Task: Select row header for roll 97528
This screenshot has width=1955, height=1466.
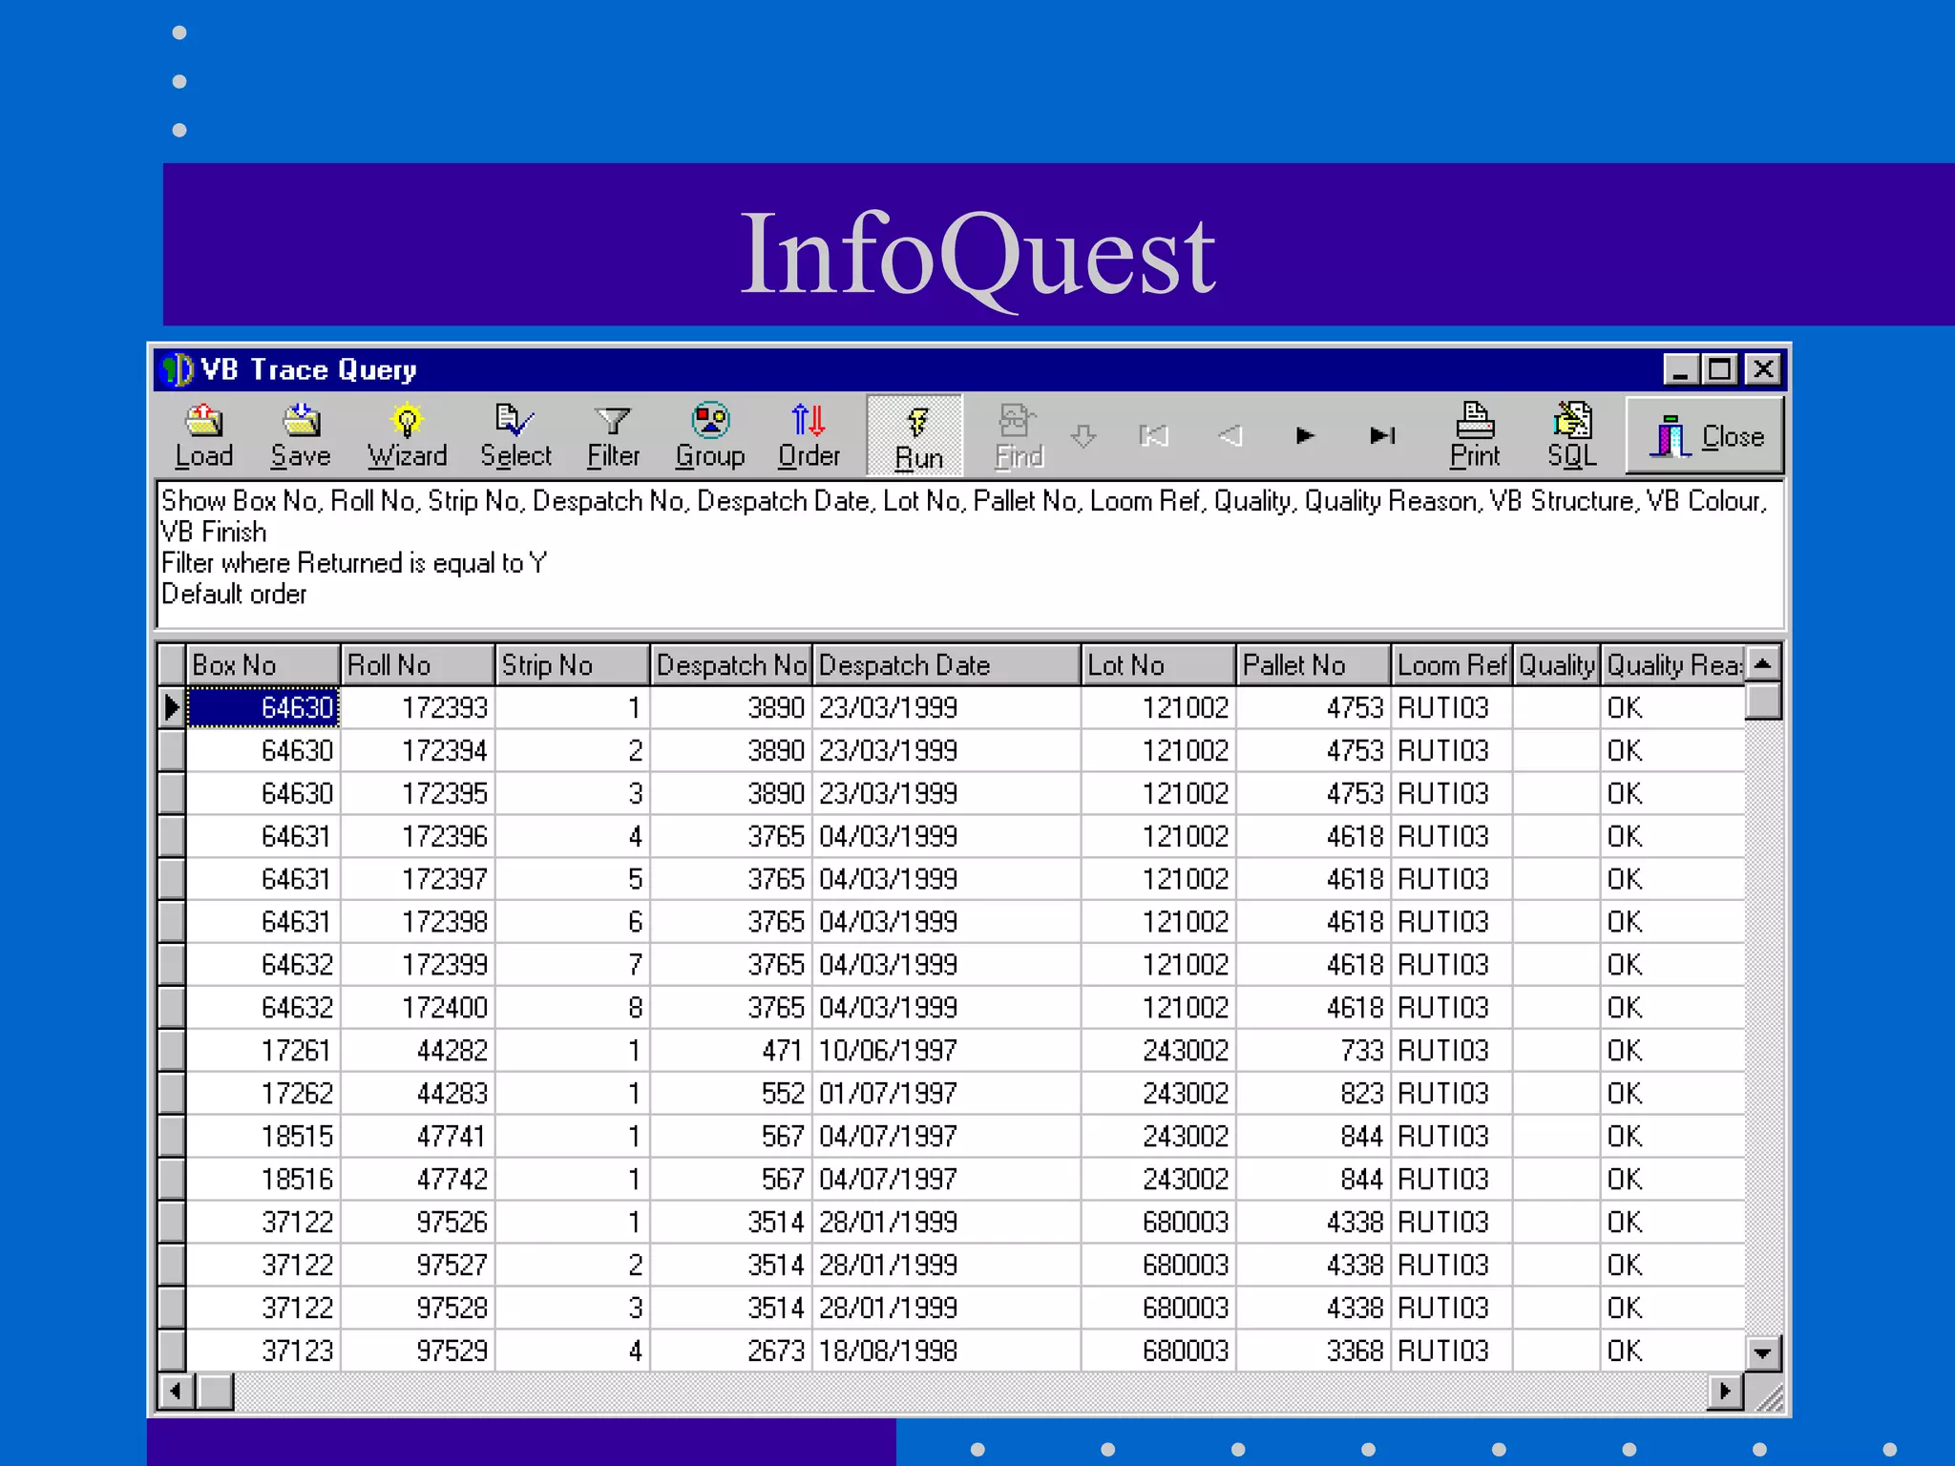Action: point(172,1308)
